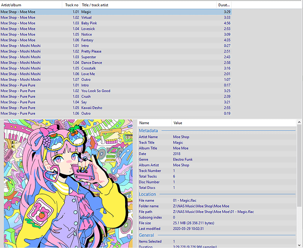
Task: Select the track Virtual
Action: 116,17
